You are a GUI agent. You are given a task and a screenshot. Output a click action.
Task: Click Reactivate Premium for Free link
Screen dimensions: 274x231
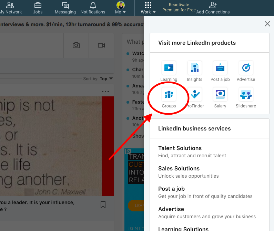coord(179,7)
